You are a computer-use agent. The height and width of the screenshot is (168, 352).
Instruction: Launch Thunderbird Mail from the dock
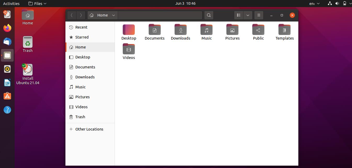[x=7, y=41]
